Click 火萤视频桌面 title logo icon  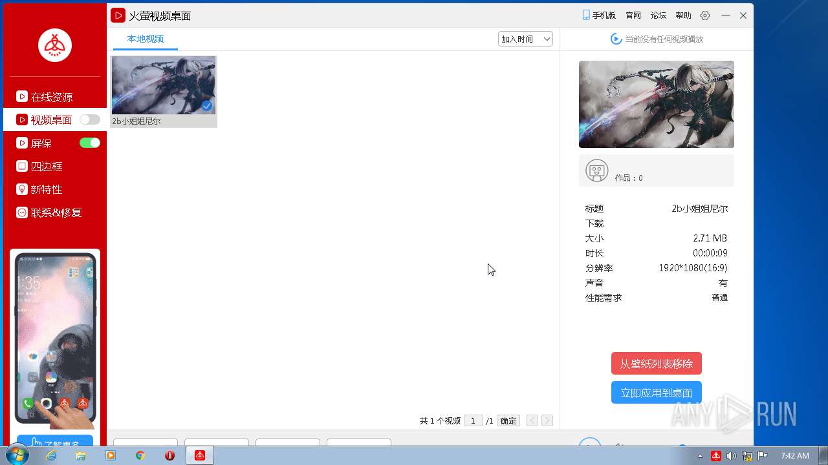click(x=118, y=15)
